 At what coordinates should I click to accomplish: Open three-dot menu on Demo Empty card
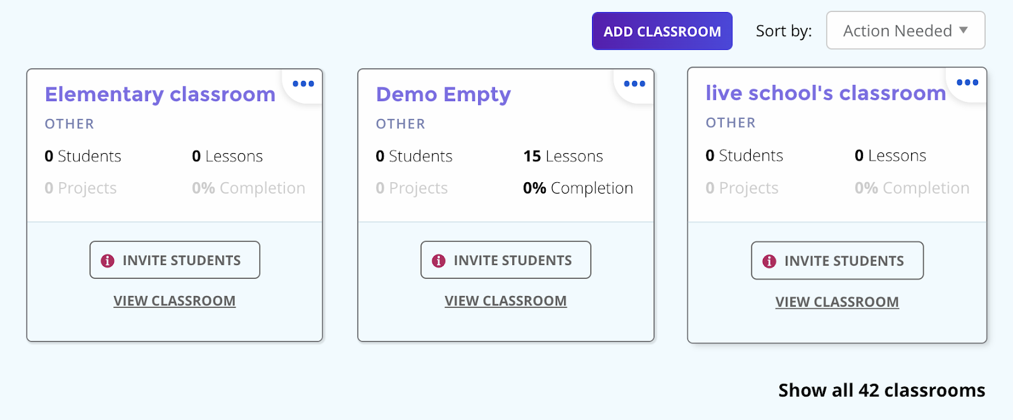[x=634, y=83]
